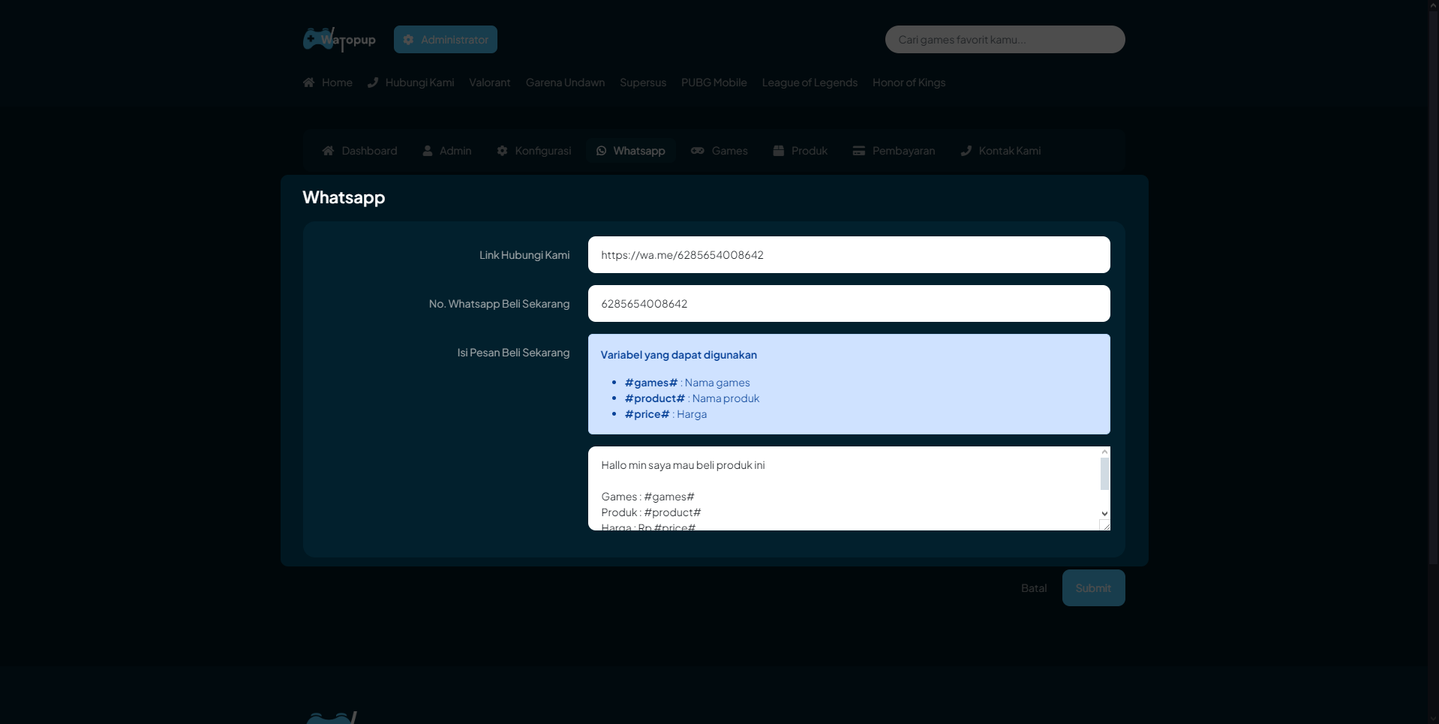Open the Administrator button

coord(446,40)
